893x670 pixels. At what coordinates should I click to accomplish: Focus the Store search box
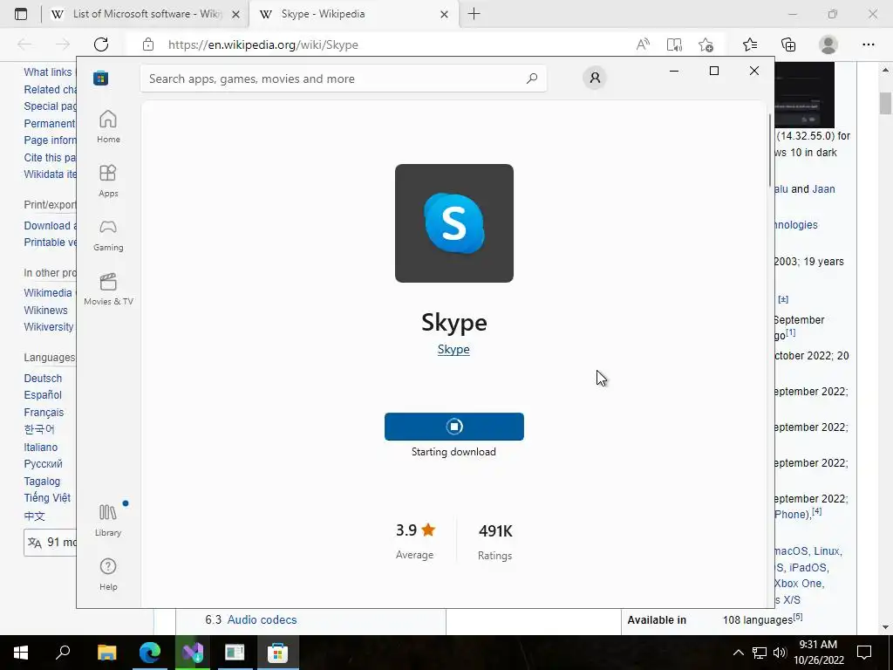coord(344,79)
